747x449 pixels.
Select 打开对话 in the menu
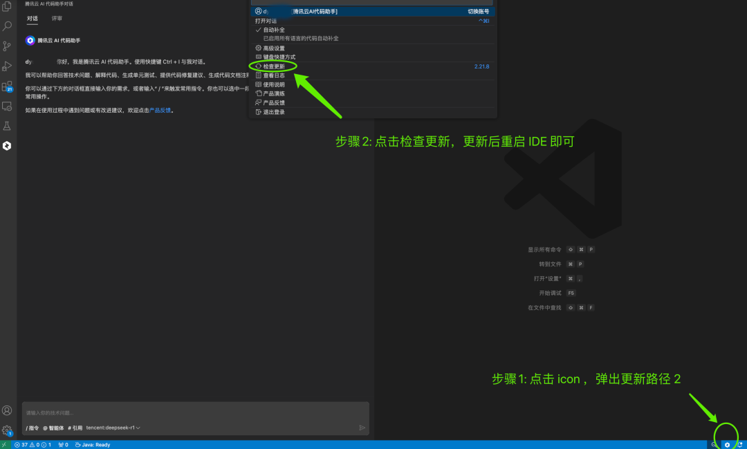tap(373, 21)
